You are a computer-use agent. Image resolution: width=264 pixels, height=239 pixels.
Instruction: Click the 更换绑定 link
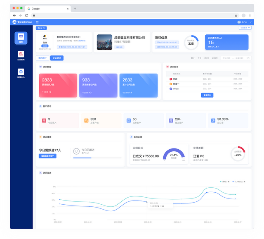(82, 41)
